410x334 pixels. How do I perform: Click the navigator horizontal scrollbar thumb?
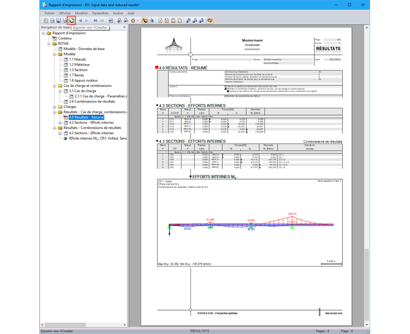coord(65,325)
